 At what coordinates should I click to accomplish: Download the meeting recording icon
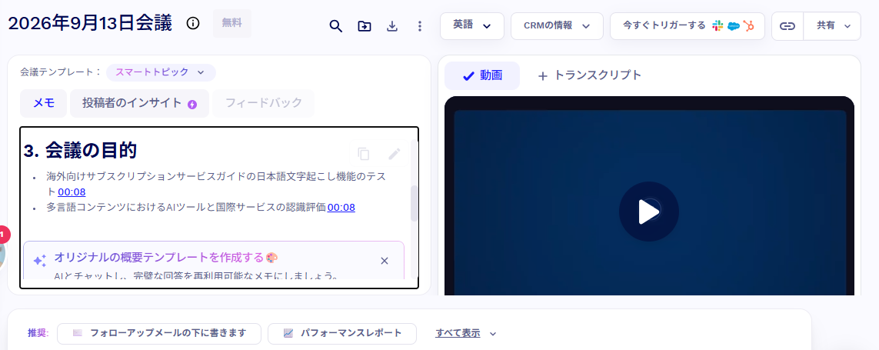(392, 26)
